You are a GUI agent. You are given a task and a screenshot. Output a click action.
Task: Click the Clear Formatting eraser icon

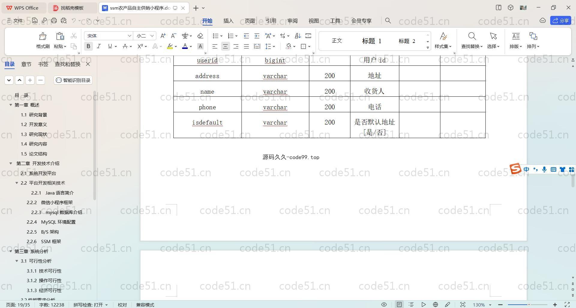pos(200,36)
